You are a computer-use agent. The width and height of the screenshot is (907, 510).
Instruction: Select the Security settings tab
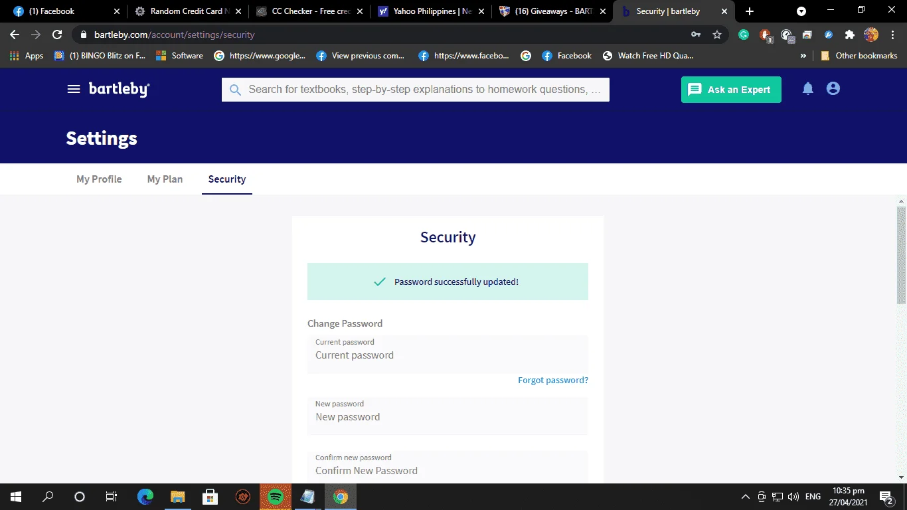pos(227,179)
